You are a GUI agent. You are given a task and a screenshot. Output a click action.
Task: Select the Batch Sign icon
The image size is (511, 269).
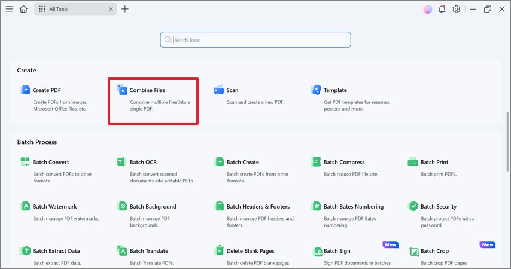coord(317,252)
